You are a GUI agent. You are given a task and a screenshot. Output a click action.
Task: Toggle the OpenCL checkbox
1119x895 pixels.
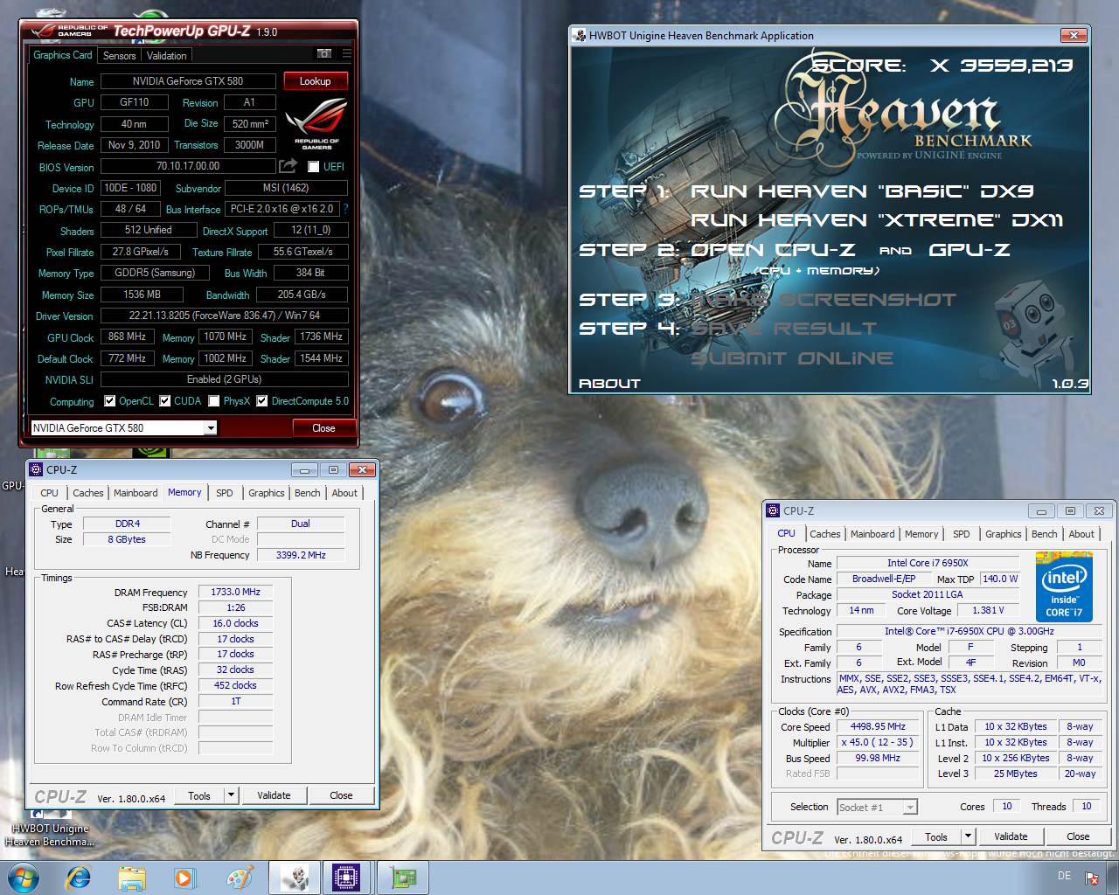(x=109, y=401)
